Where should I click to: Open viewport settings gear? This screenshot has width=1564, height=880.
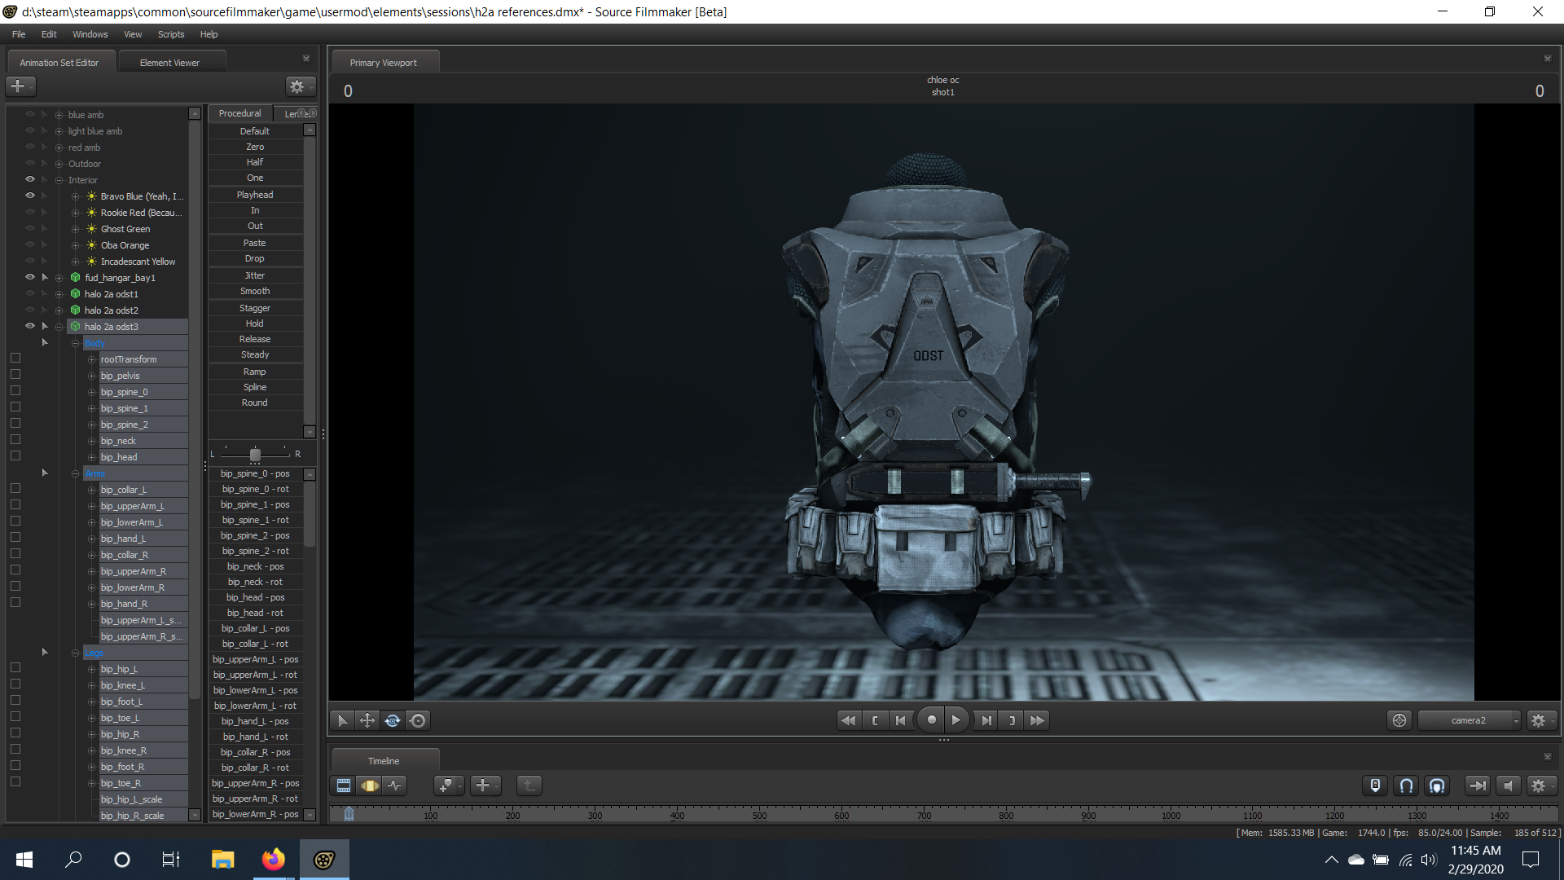pyautogui.click(x=1540, y=720)
